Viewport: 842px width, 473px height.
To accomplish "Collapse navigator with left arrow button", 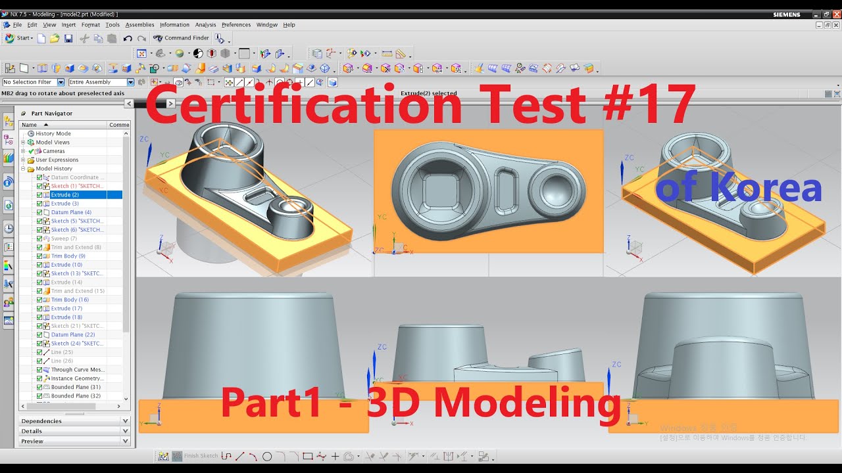I will (x=129, y=103).
